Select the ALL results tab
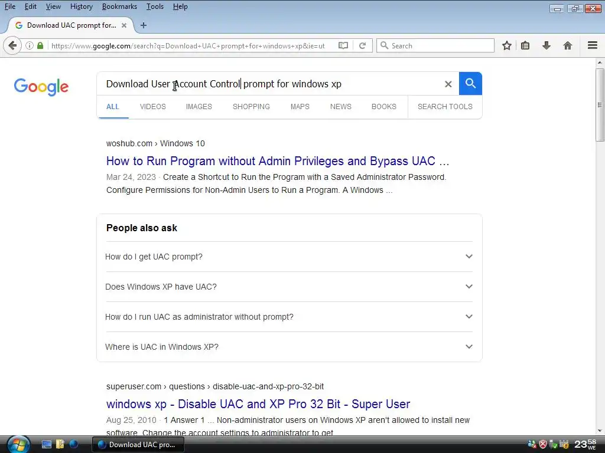Image resolution: width=605 pixels, height=453 pixels. (113, 107)
